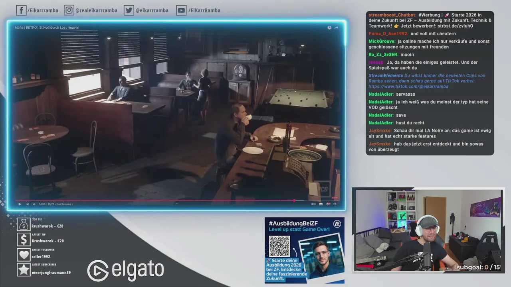
Task: Click the Watch Later clock icon
Action: 329,28
